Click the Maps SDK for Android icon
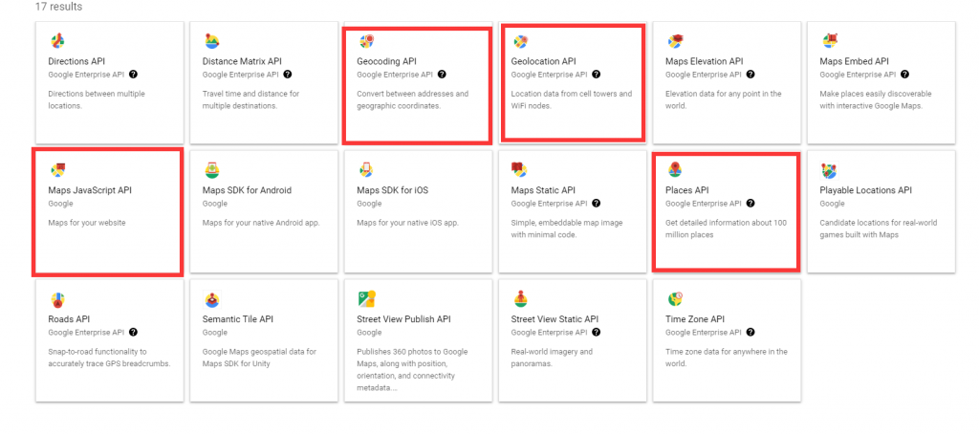979x435 pixels. point(211,170)
